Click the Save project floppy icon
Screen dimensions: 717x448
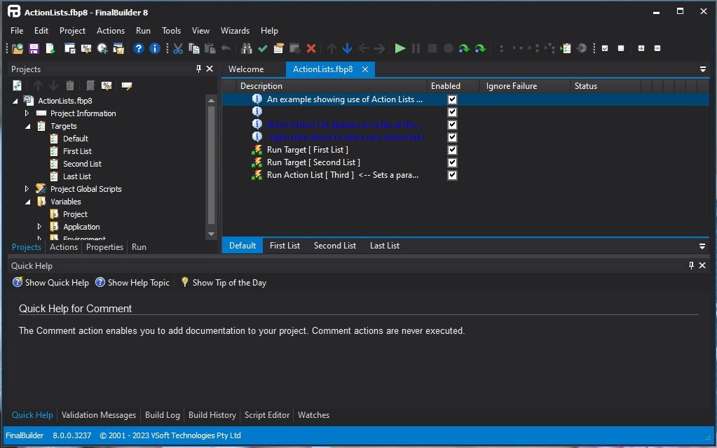34,48
